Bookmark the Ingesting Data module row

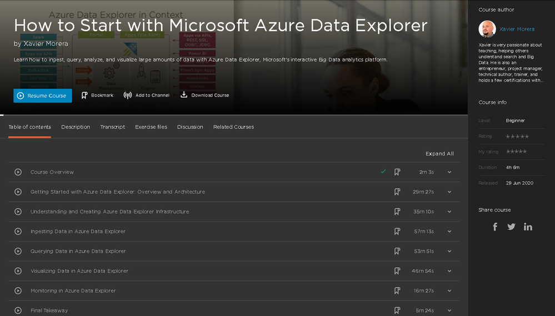coord(397,232)
